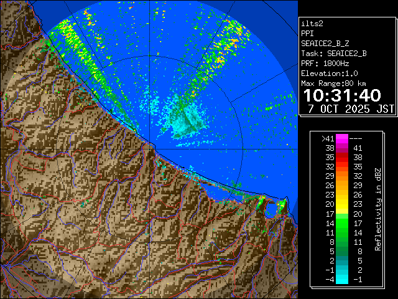Click the Elevation:1.0 label
This screenshot has width=398, height=299.
coord(331,74)
